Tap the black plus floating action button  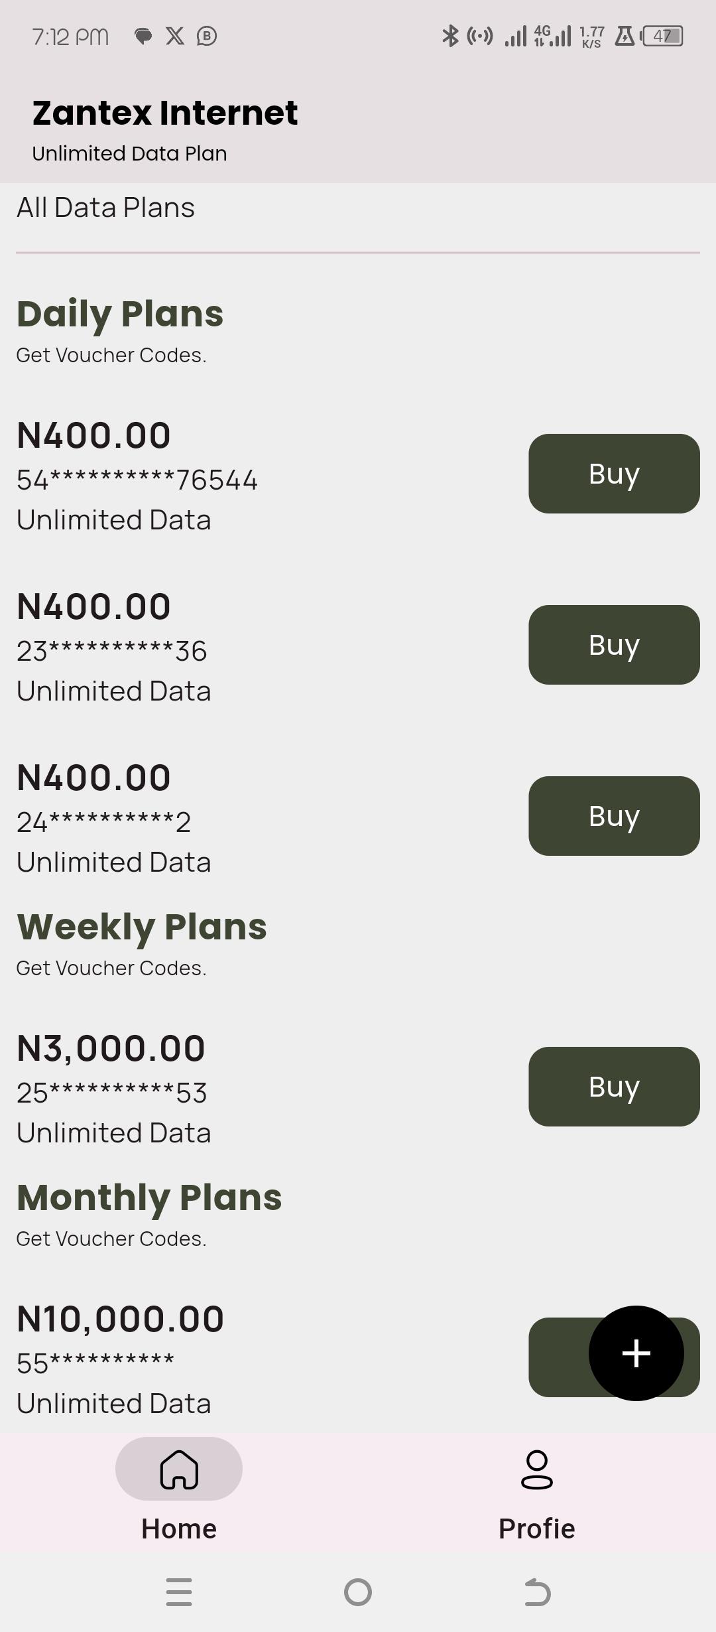tap(636, 1353)
